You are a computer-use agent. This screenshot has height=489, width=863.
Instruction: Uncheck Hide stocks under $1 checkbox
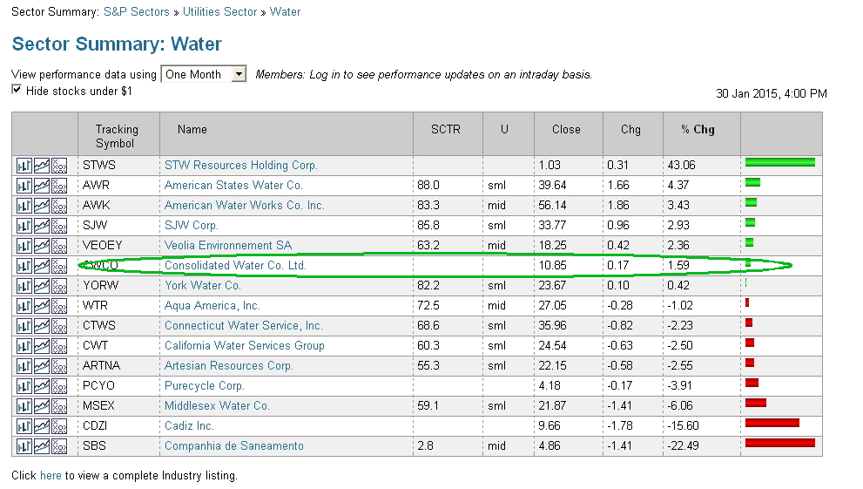coord(17,90)
